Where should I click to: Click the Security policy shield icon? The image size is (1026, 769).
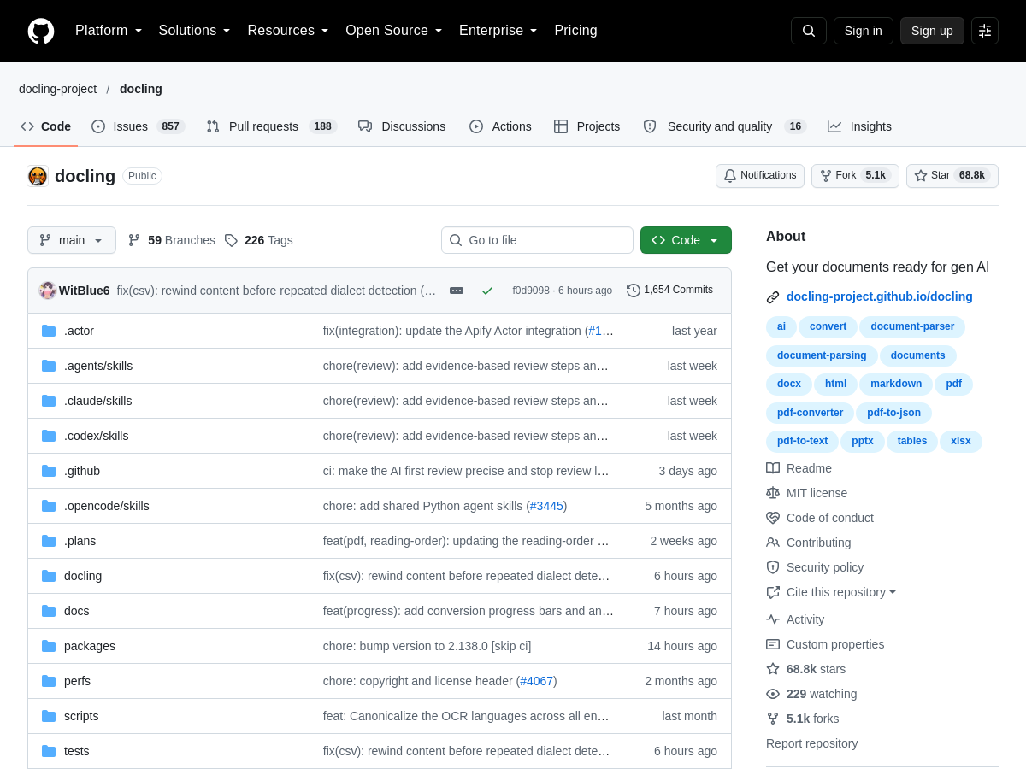pyautogui.click(x=773, y=567)
